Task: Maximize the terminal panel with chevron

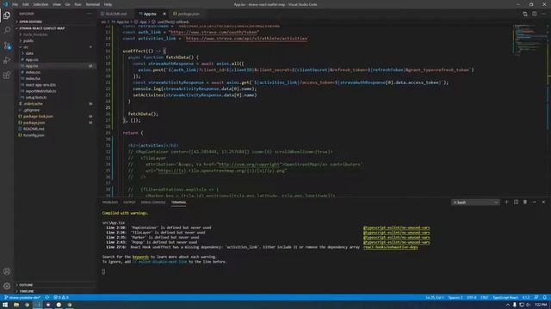Action: coord(534,203)
